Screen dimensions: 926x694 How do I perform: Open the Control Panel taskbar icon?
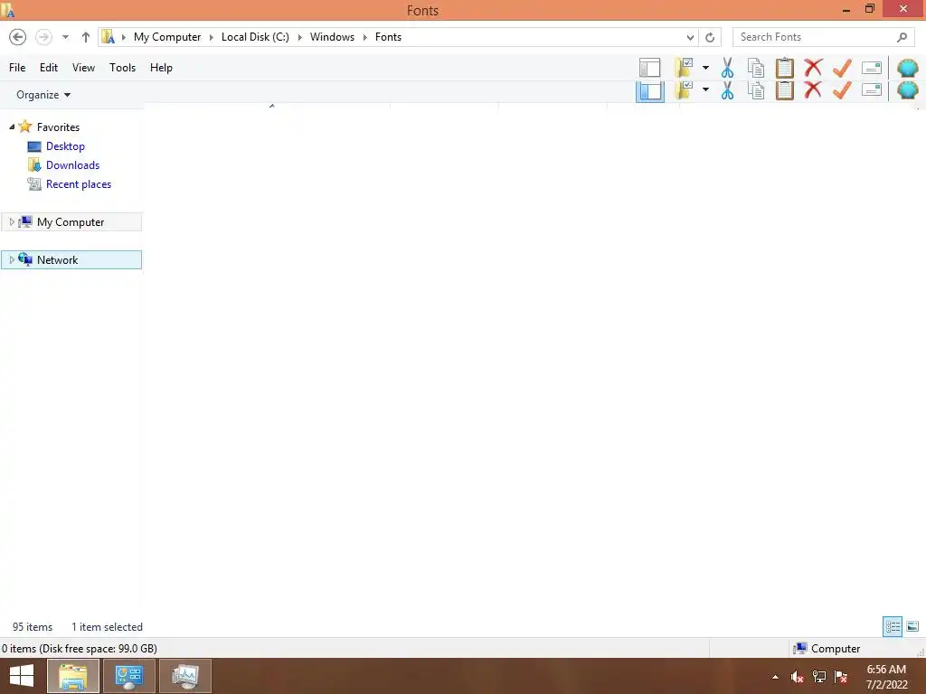tap(128, 676)
